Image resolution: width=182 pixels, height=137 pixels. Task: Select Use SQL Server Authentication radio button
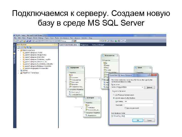pyautogui.click(x=114, y=98)
